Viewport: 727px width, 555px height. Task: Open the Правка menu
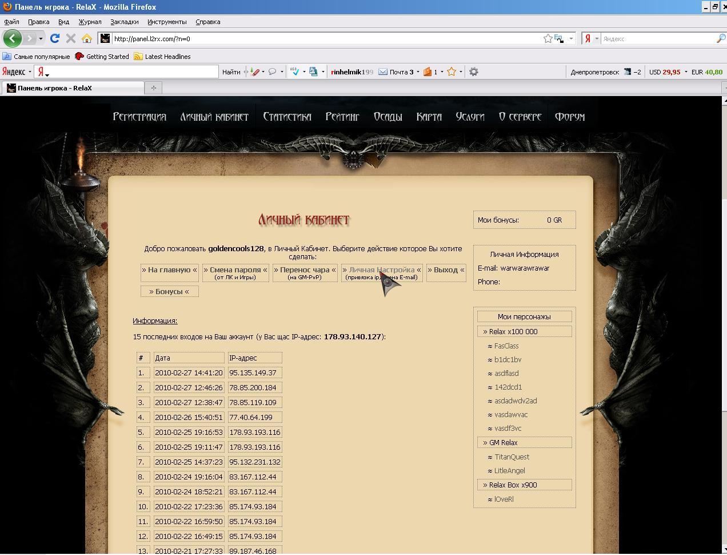tap(38, 22)
